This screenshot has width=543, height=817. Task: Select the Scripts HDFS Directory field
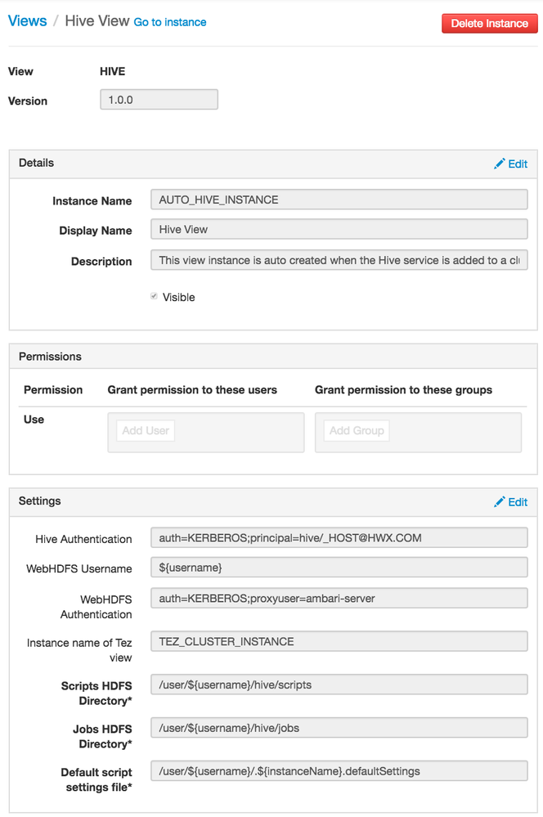click(x=339, y=685)
